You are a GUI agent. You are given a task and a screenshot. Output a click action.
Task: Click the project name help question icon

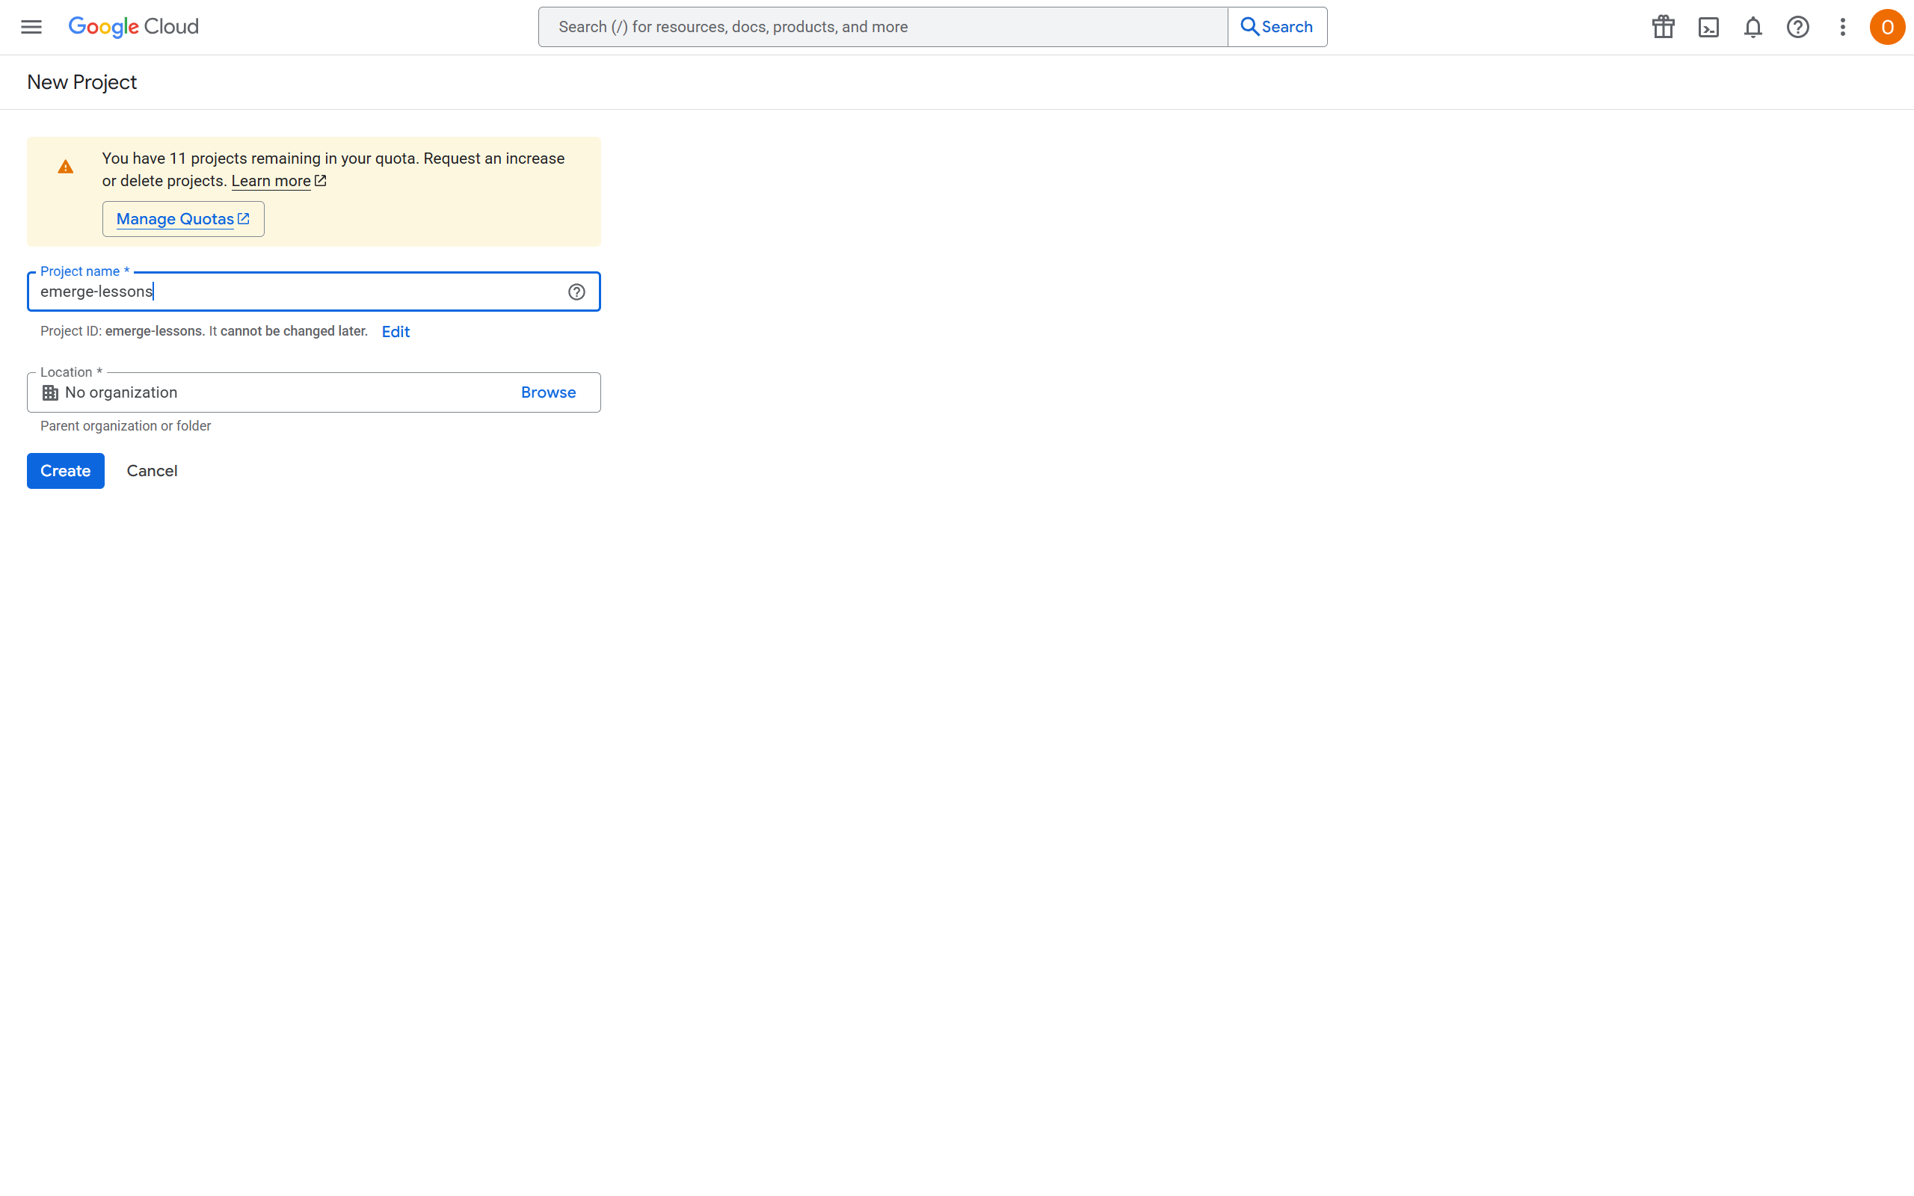coord(576,291)
